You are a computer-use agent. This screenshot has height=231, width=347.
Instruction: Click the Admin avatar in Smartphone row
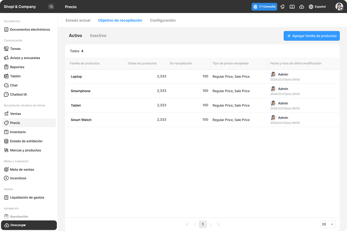[273, 89]
